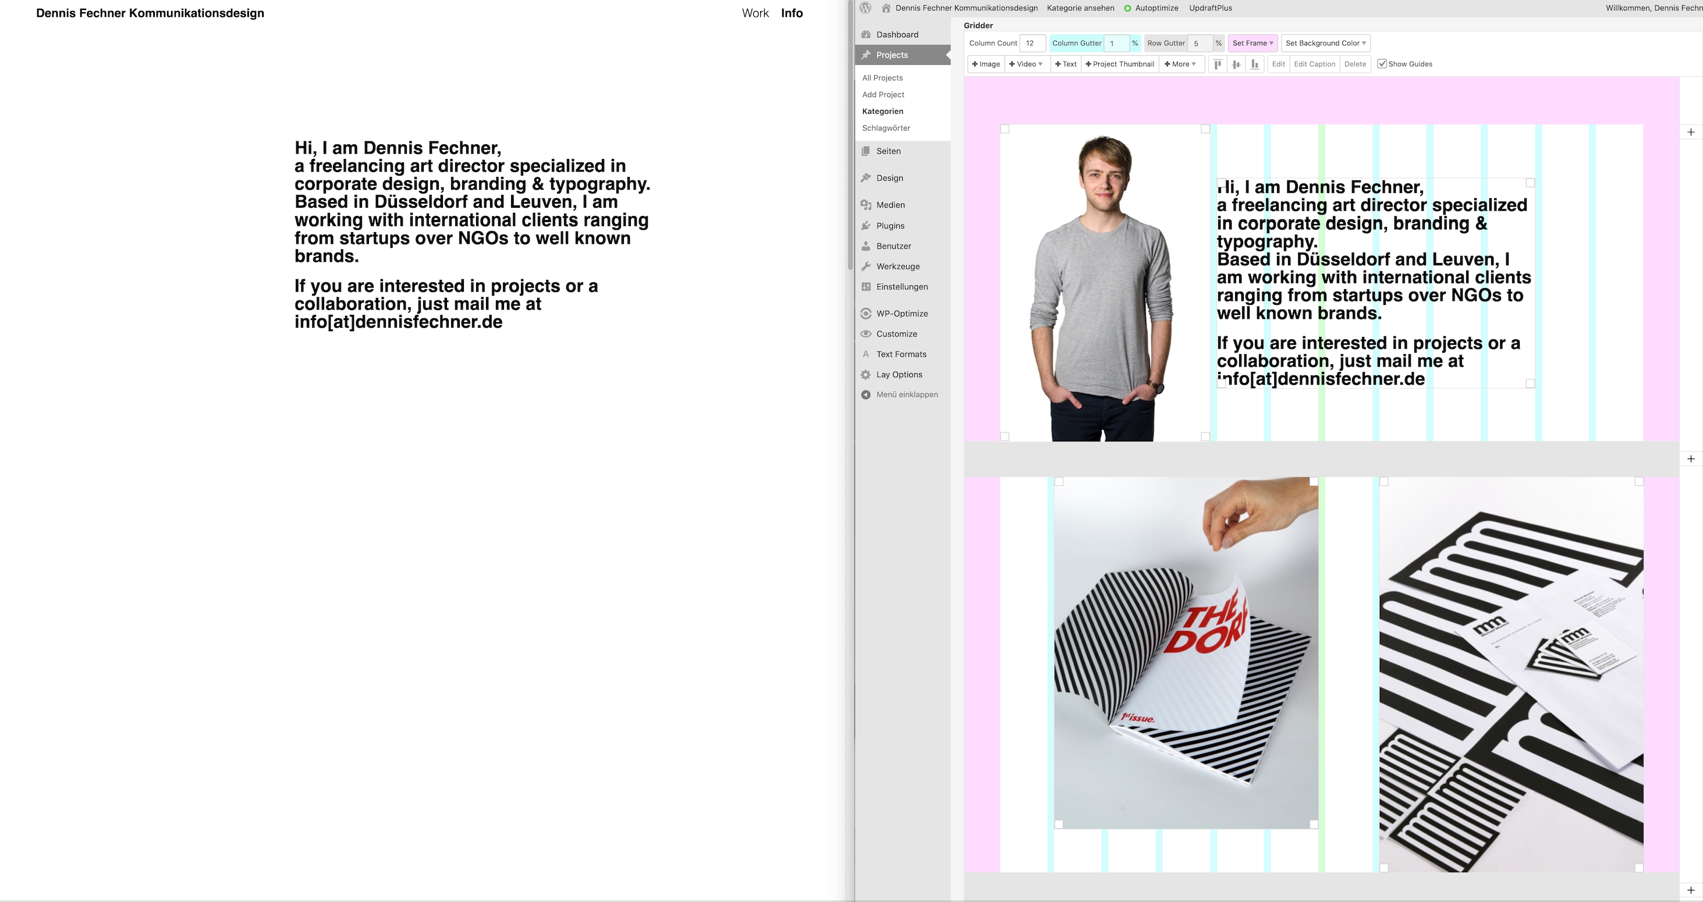
Task: Open the Set Frame dropdown
Action: [x=1252, y=43]
